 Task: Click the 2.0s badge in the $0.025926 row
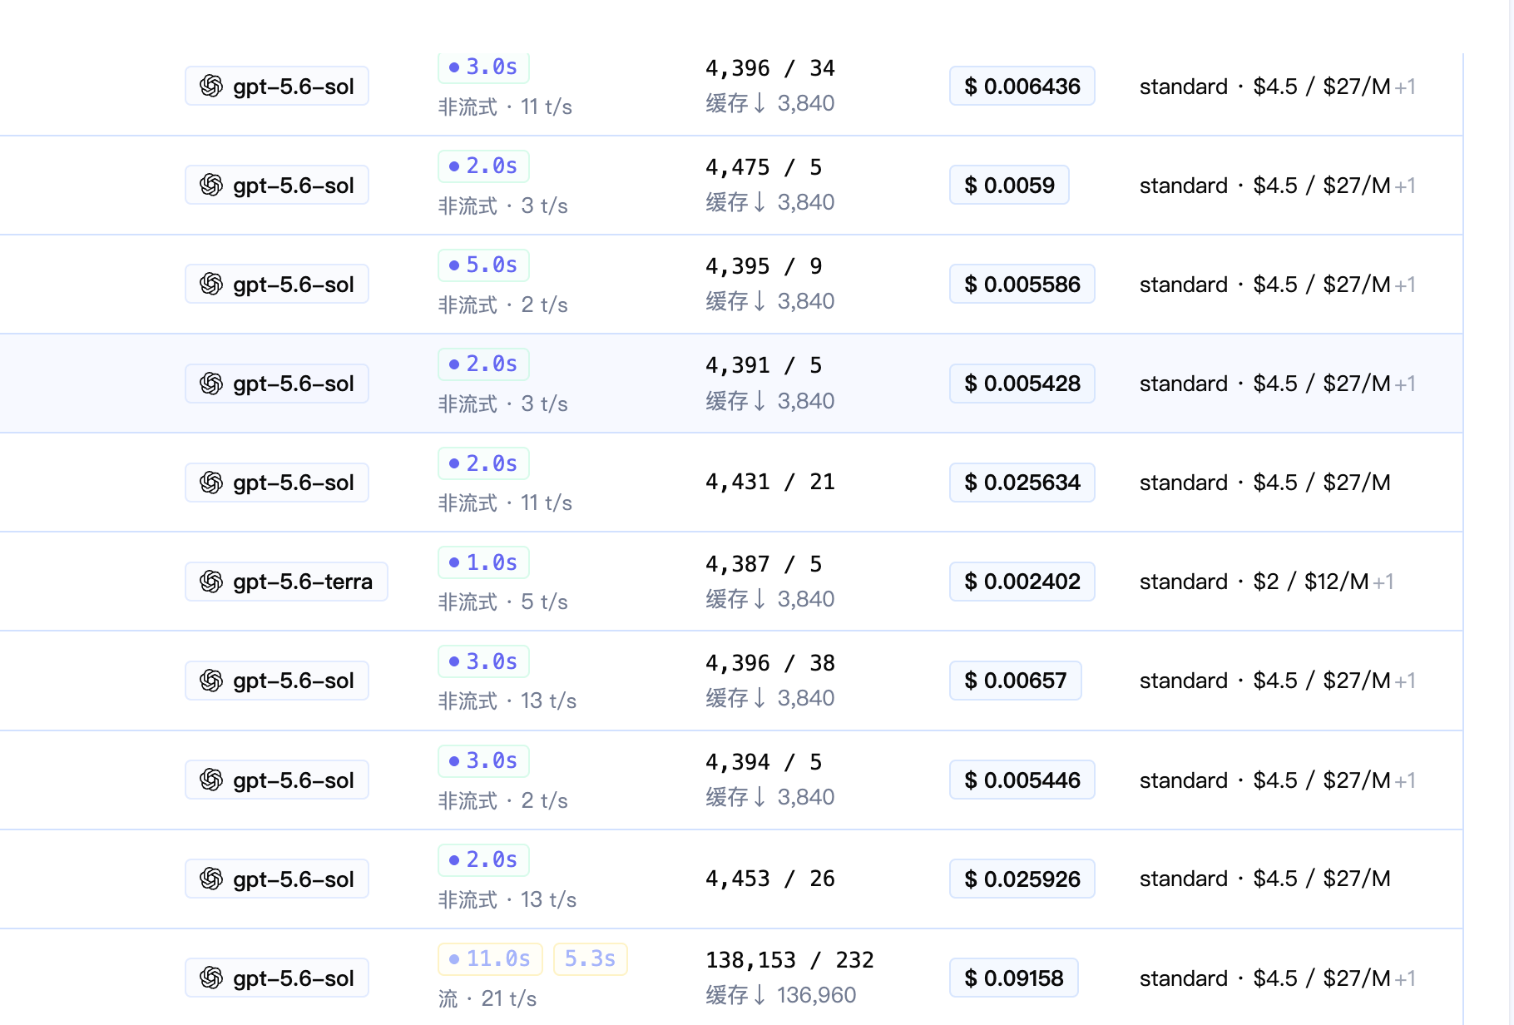(x=483, y=859)
